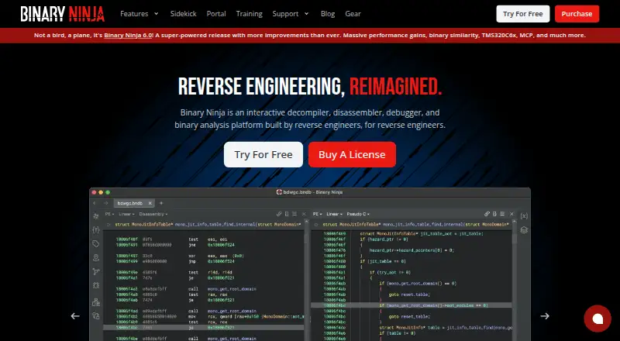The height and width of the screenshot is (341, 620).
Task: Open PE dropdown in Disassembly pane
Action: (x=109, y=214)
